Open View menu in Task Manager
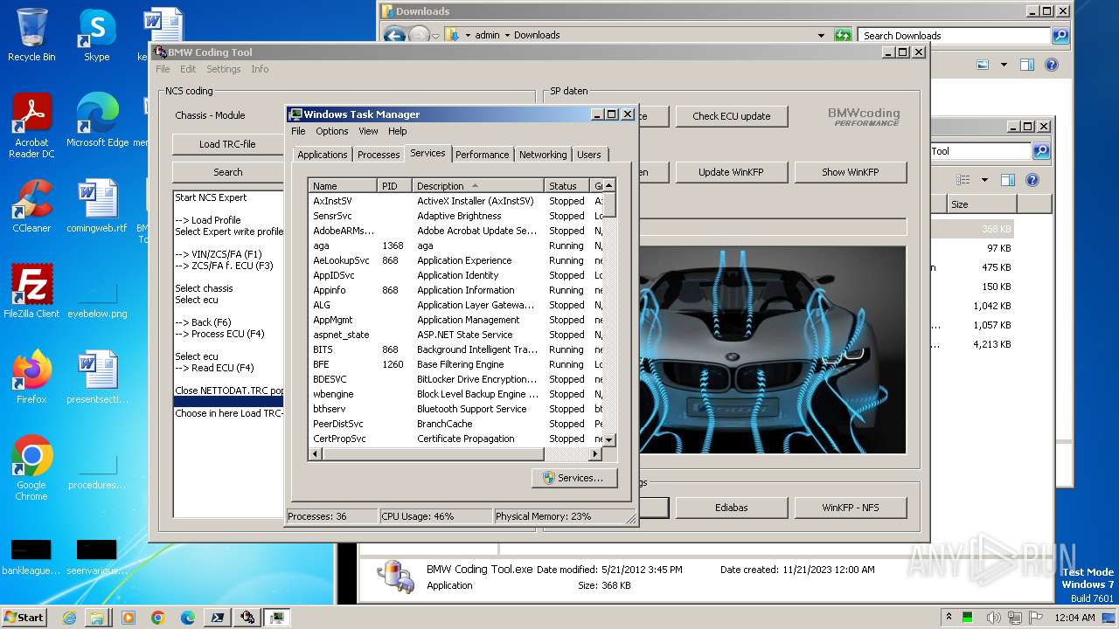Viewport: 1119px width, 629px height. tap(368, 131)
